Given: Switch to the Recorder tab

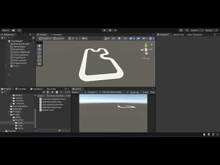Looking at the screenshot, I should click(51, 89).
